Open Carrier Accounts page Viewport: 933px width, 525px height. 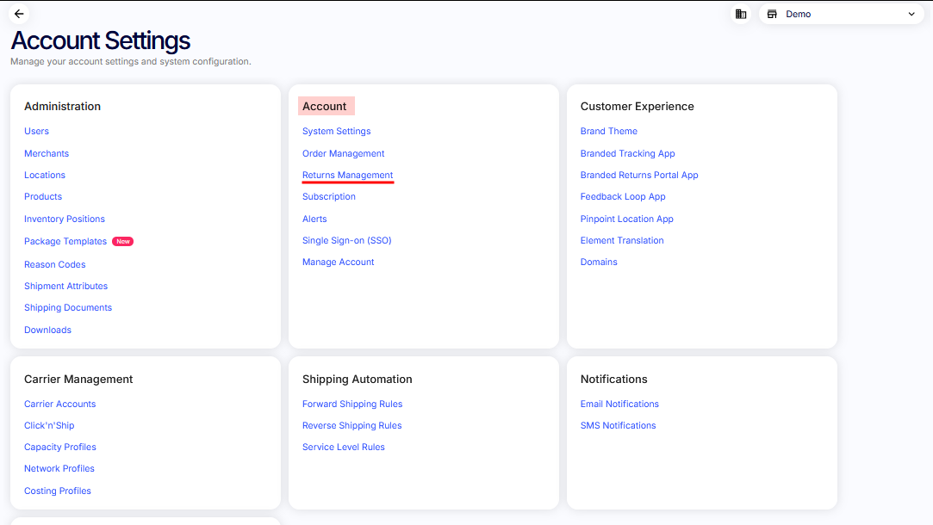click(x=59, y=405)
